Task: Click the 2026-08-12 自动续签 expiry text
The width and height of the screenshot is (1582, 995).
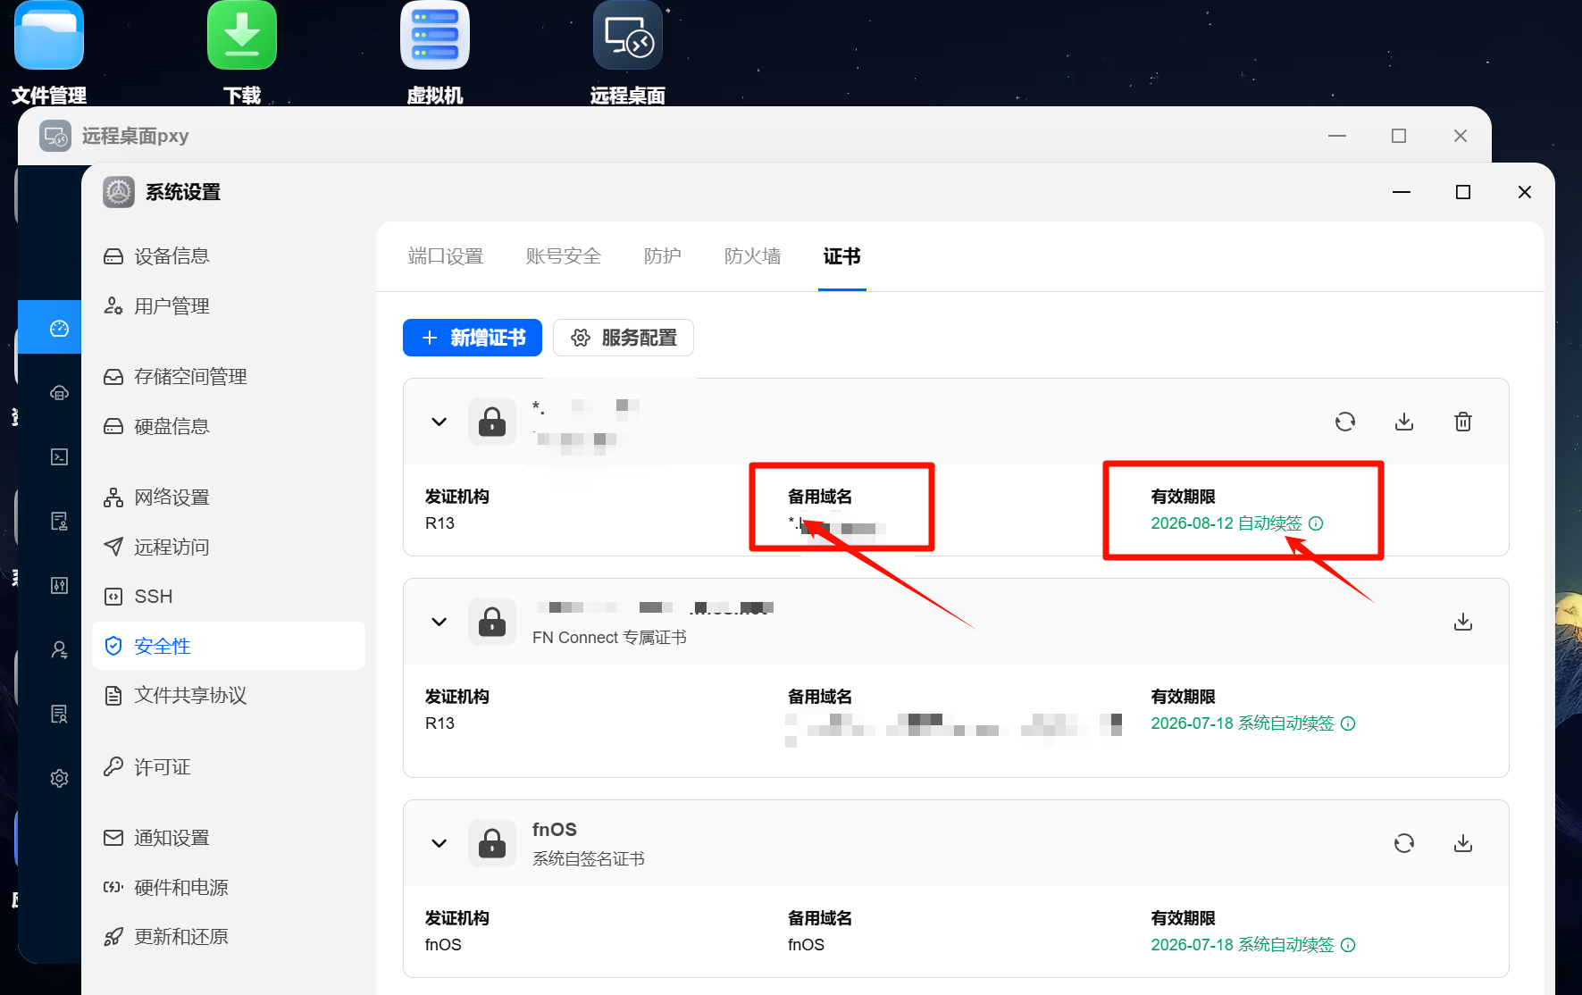Action: (x=1226, y=523)
